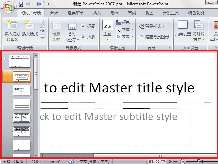Click the preserve master icon in 编辑母版
The width and height of the screenshot is (218, 164).
pos(42,37)
